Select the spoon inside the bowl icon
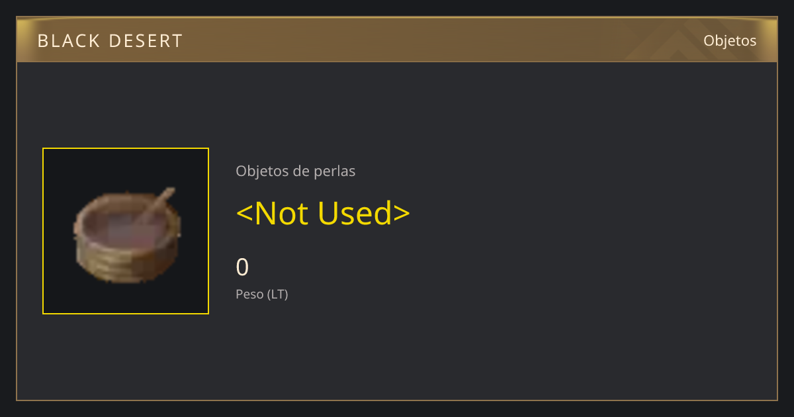Viewport: 794px width, 417px height. (154, 209)
